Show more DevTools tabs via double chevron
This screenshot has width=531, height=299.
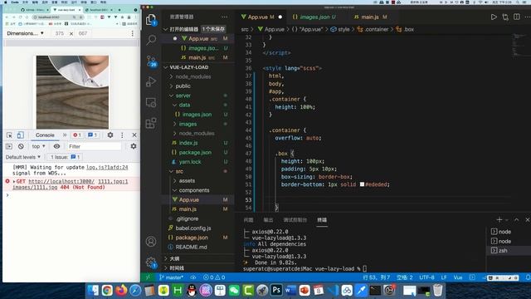pyautogui.click(x=65, y=135)
